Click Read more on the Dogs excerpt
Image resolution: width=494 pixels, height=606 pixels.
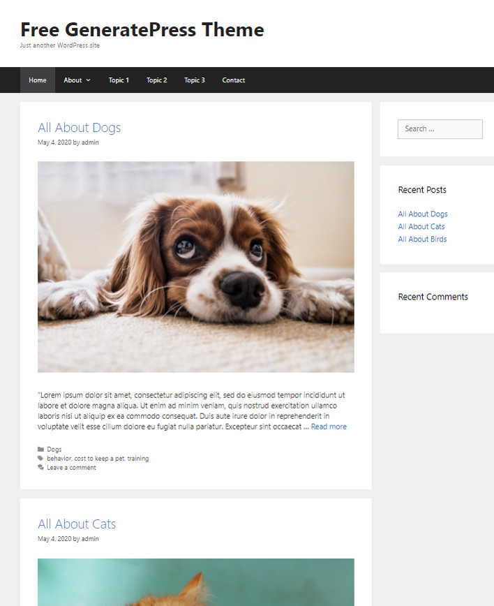329,427
